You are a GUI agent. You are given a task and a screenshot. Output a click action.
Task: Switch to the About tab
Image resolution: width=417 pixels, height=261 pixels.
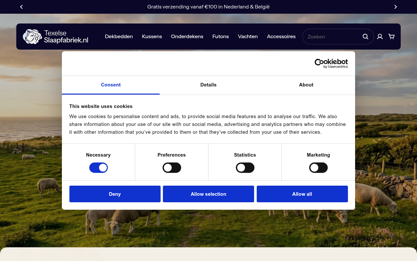click(306, 85)
